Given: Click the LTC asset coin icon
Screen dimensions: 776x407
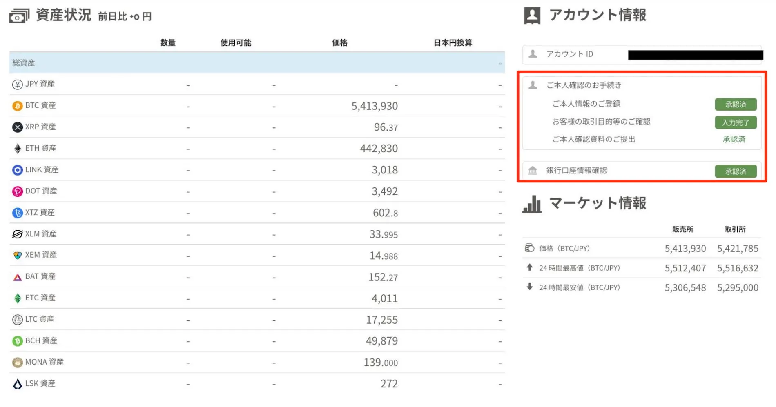Looking at the screenshot, I should pyautogui.click(x=17, y=320).
